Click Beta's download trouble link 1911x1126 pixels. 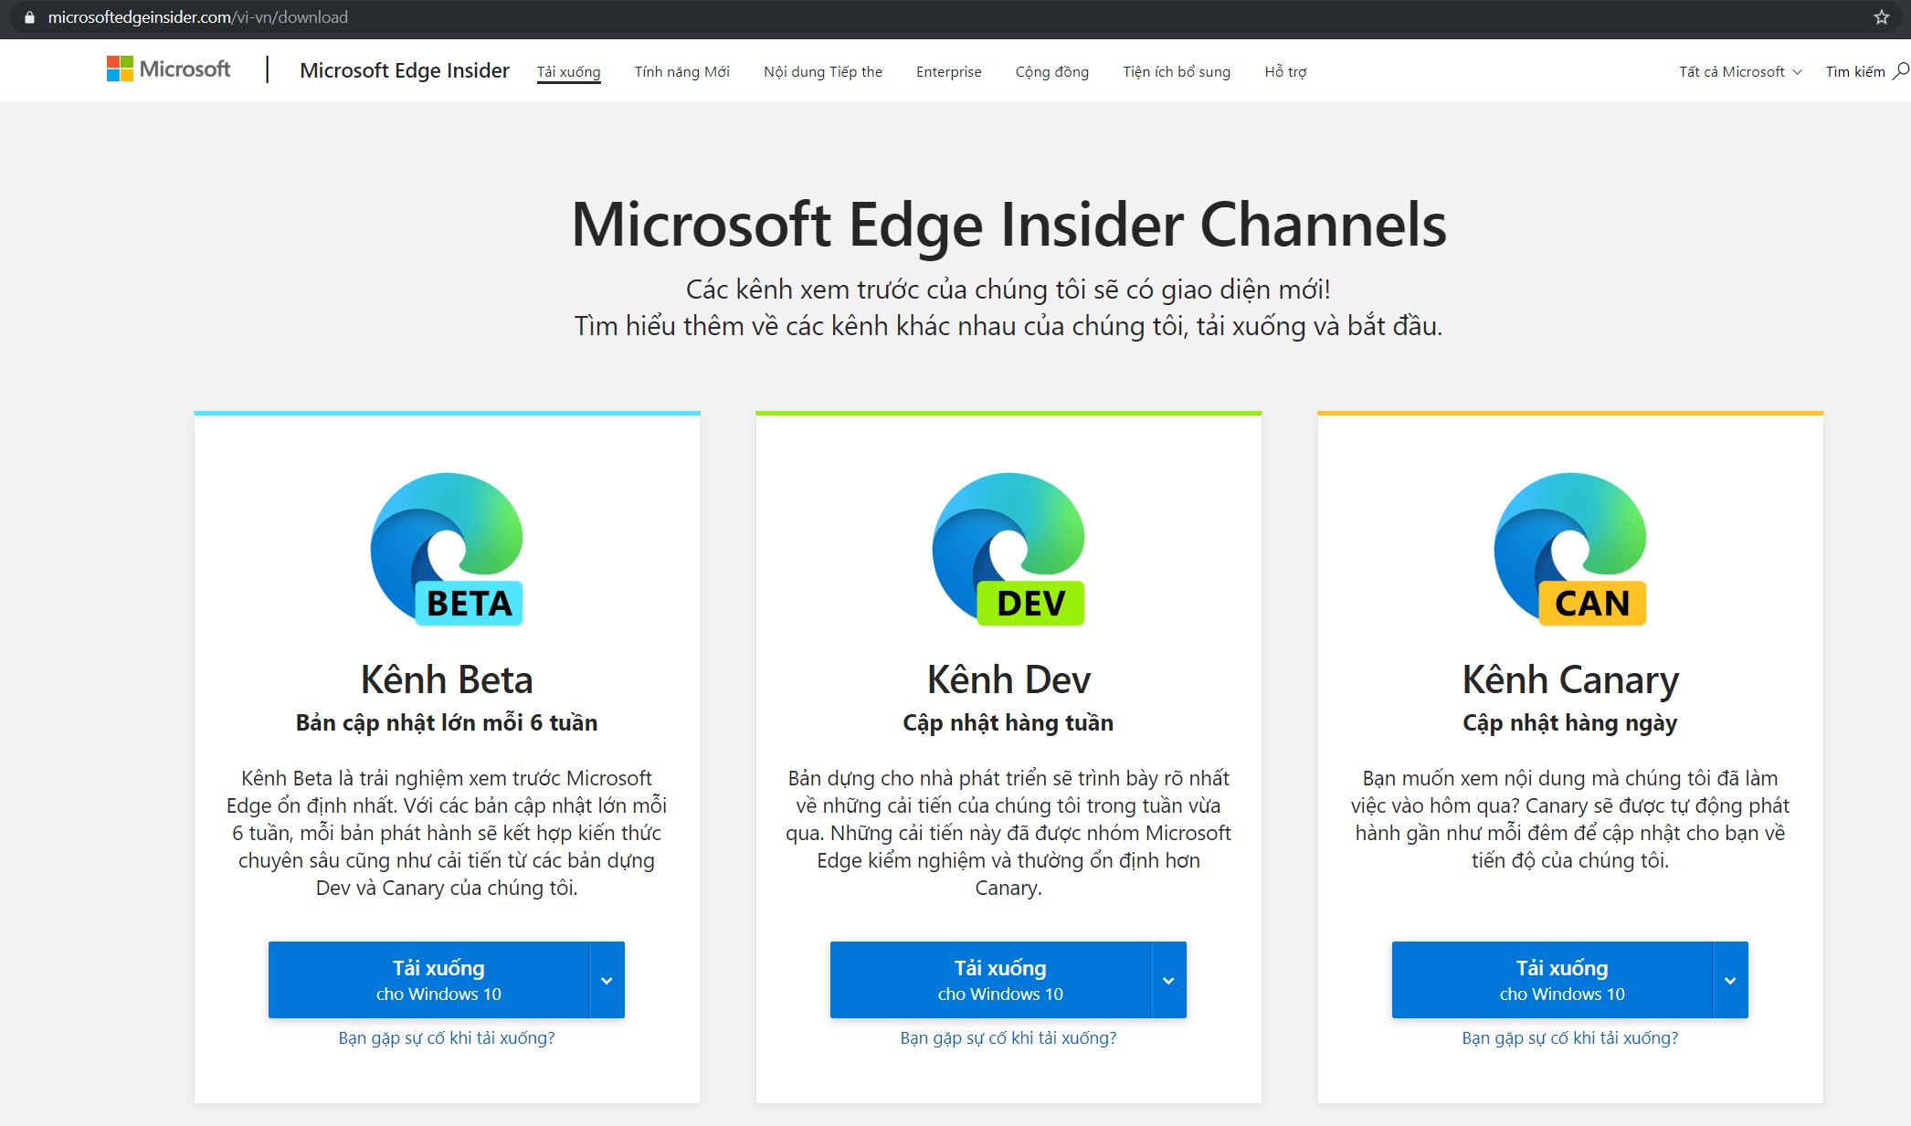447,1038
